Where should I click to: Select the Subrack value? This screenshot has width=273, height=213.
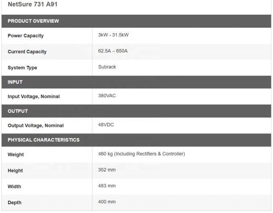point(107,67)
